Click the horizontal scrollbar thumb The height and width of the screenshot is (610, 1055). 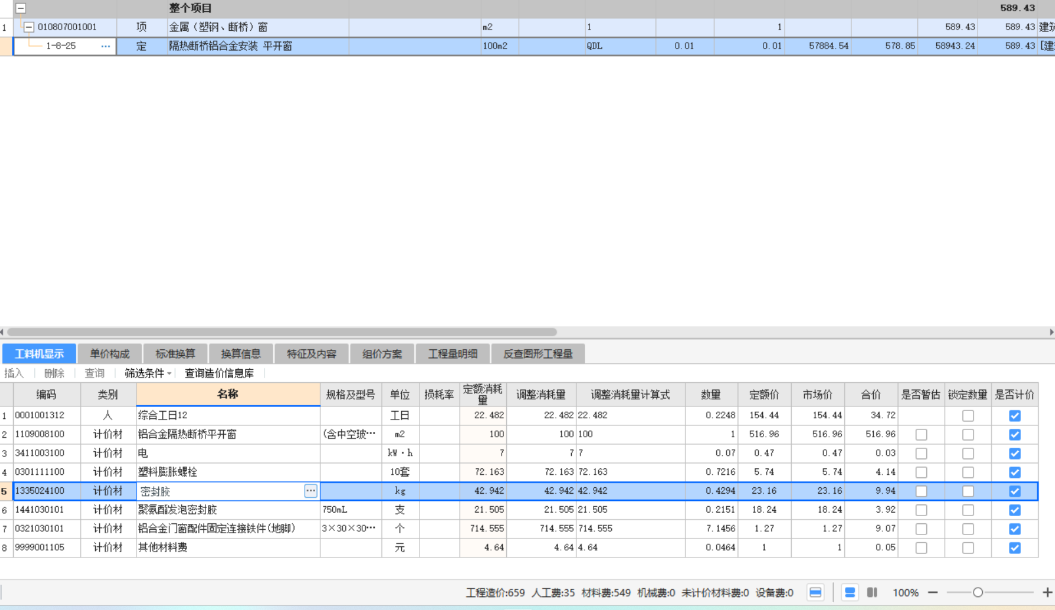282,332
